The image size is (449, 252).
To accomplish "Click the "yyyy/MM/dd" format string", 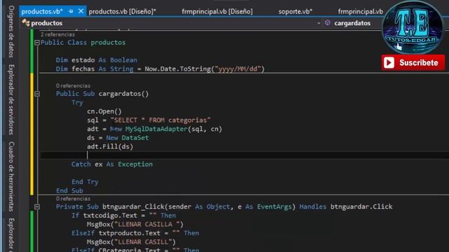I will click(x=238, y=69).
